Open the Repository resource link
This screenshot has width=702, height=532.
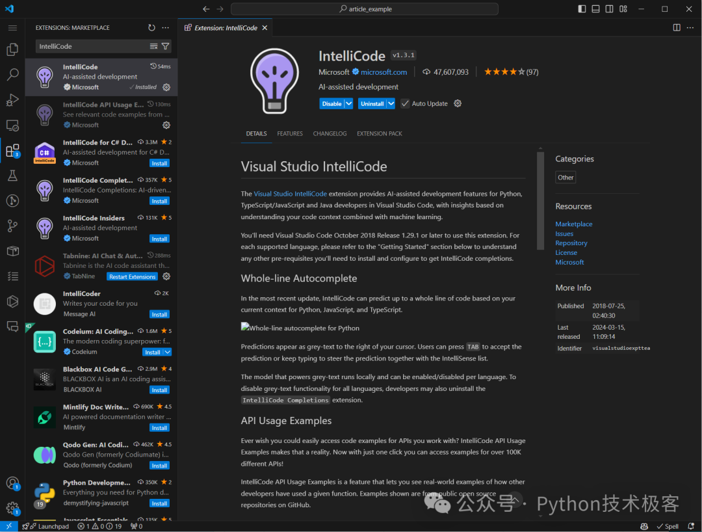pos(571,243)
